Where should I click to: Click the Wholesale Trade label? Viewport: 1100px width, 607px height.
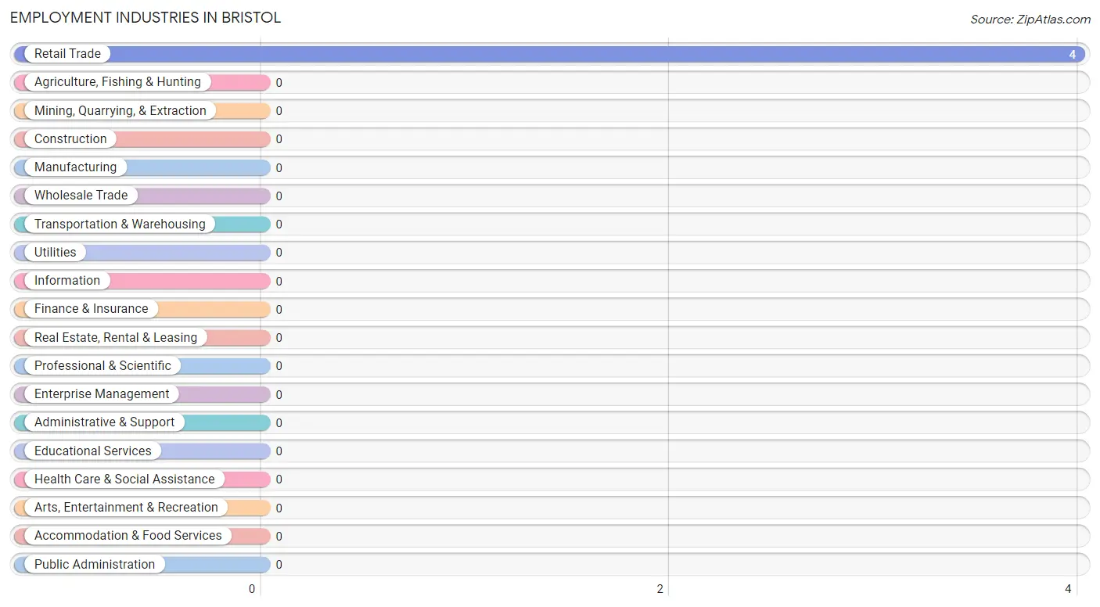click(81, 196)
